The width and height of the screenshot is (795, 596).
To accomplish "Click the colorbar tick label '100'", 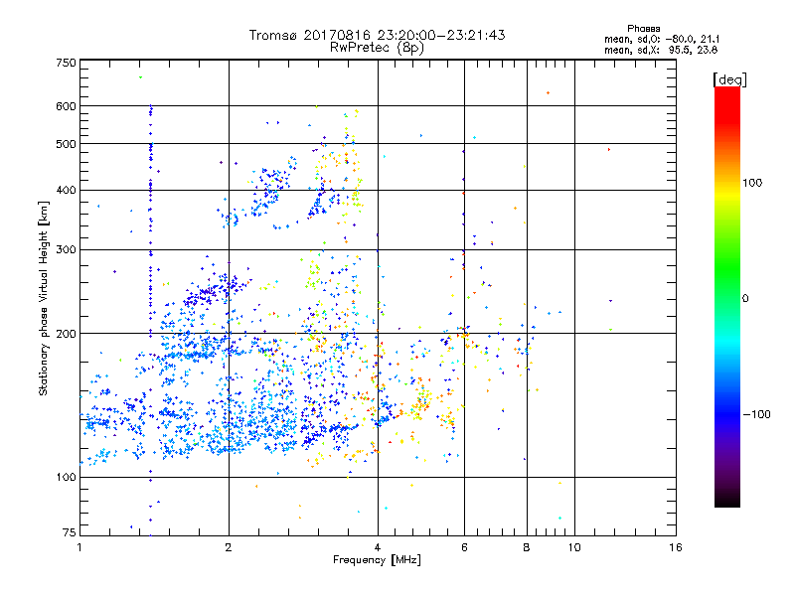I will (752, 183).
